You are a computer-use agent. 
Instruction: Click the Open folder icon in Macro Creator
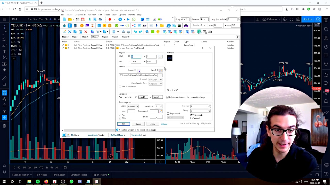(x=70, y=19)
